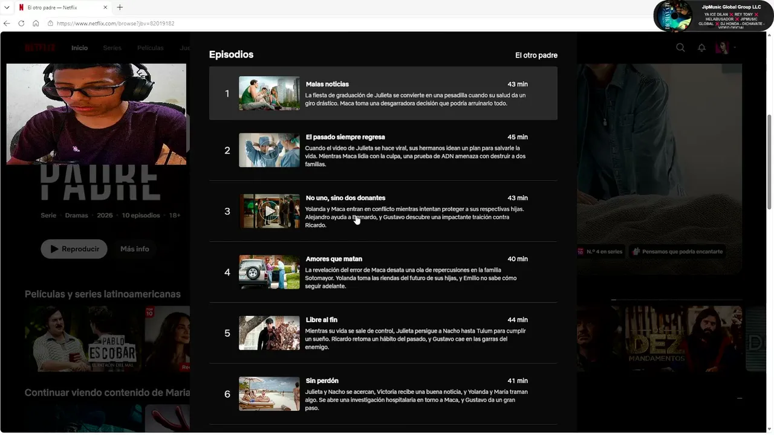774x435 pixels.
Task: Click 'El otro padre' series title label
Action: click(x=536, y=55)
